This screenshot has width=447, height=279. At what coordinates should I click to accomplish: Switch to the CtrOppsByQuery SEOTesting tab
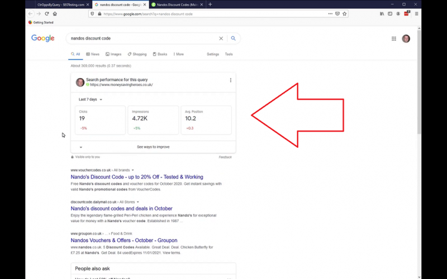pos(61,4)
